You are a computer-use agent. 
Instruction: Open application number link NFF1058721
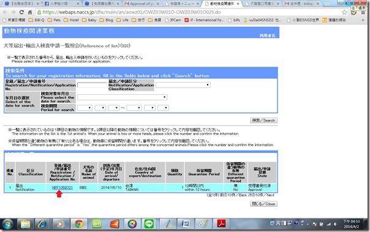[x=62, y=188]
